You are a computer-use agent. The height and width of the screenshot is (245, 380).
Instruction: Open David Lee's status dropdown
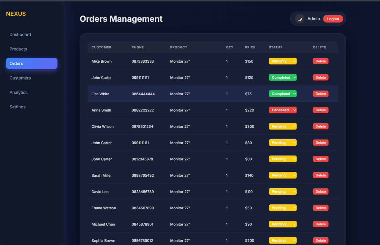coord(283,192)
